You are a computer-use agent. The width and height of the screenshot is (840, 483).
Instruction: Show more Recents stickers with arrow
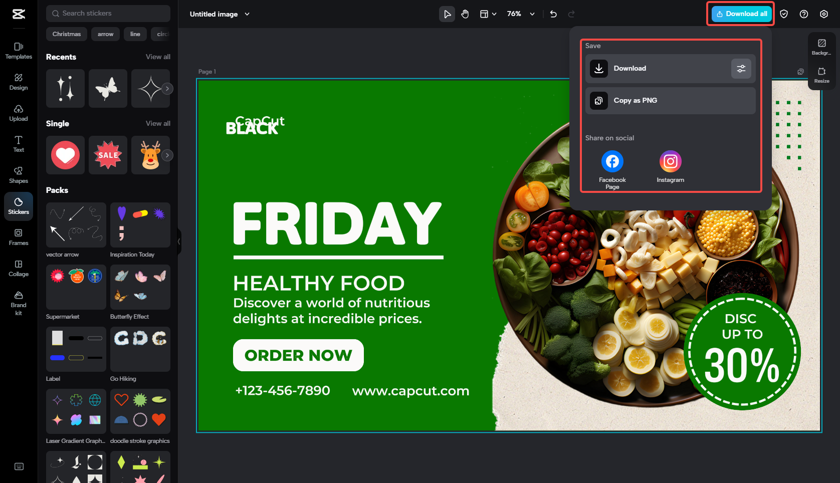coord(167,89)
